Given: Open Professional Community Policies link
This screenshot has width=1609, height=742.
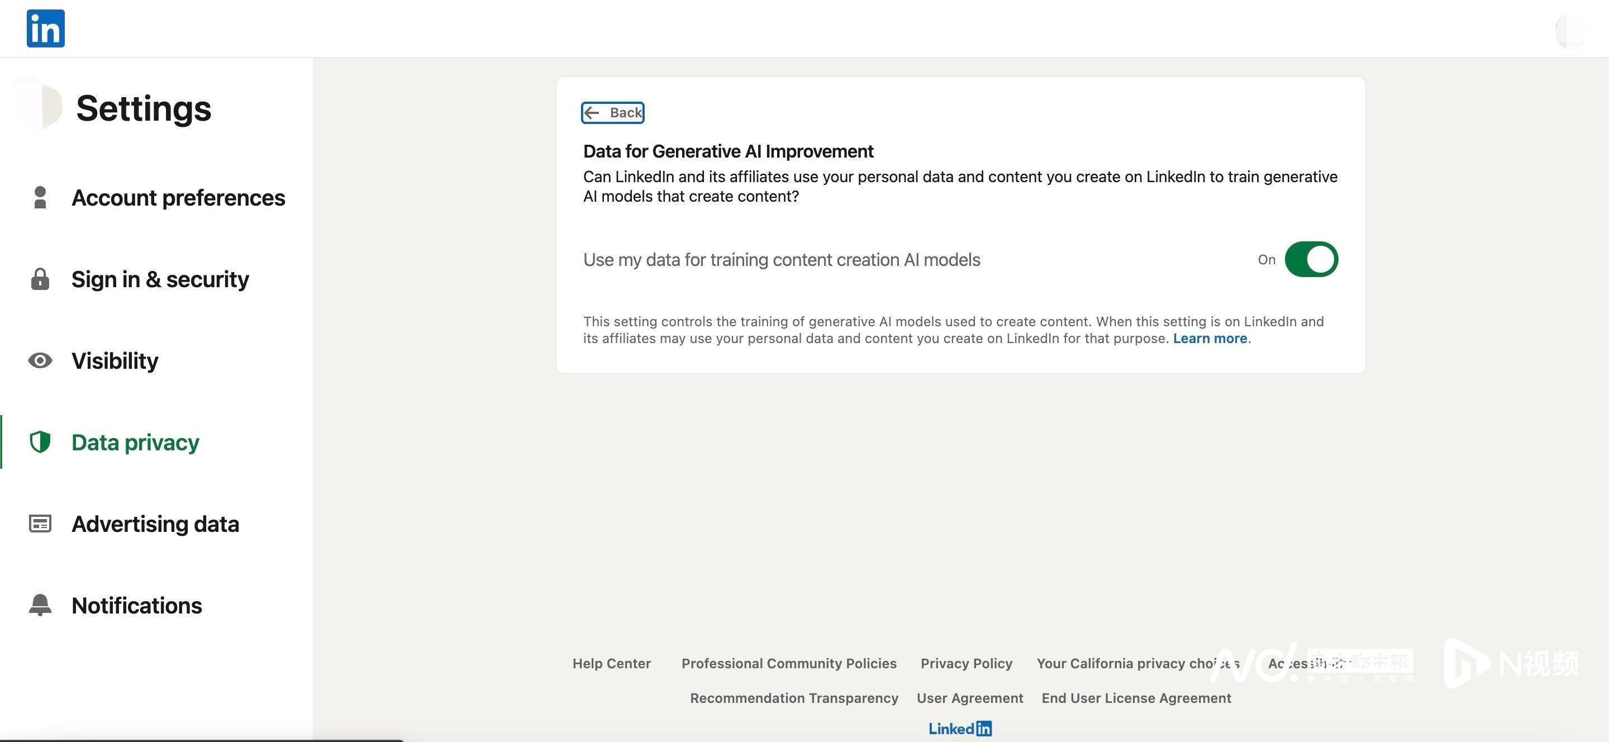Looking at the screenshot, I should tap(789, 663).
